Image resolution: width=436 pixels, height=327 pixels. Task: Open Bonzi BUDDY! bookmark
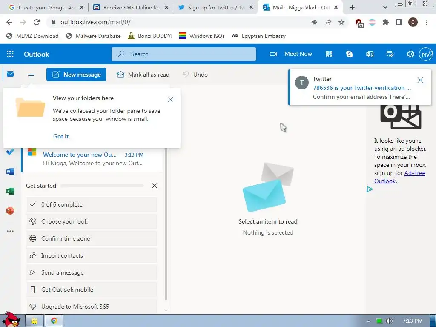click(x=150, y=36)
